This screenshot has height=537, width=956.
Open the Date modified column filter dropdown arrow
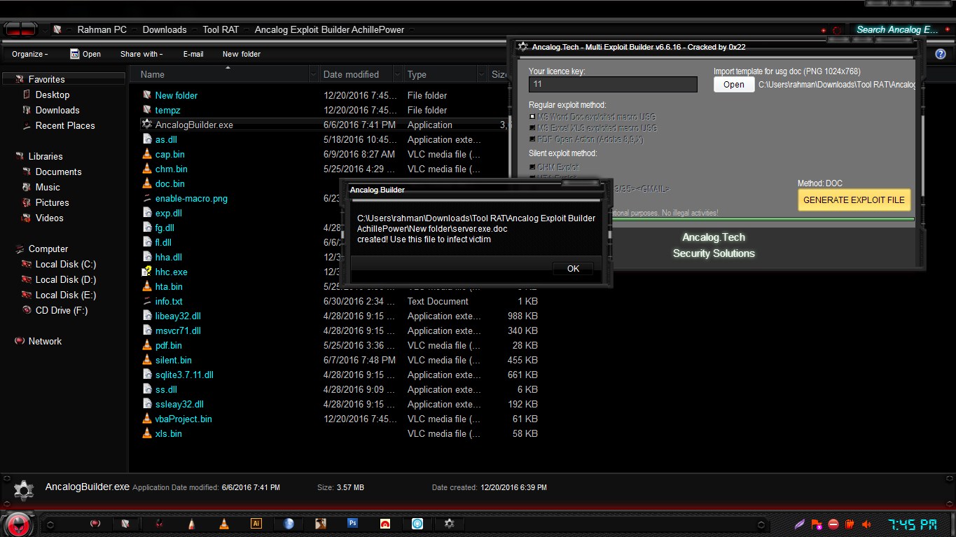point(398,74)
